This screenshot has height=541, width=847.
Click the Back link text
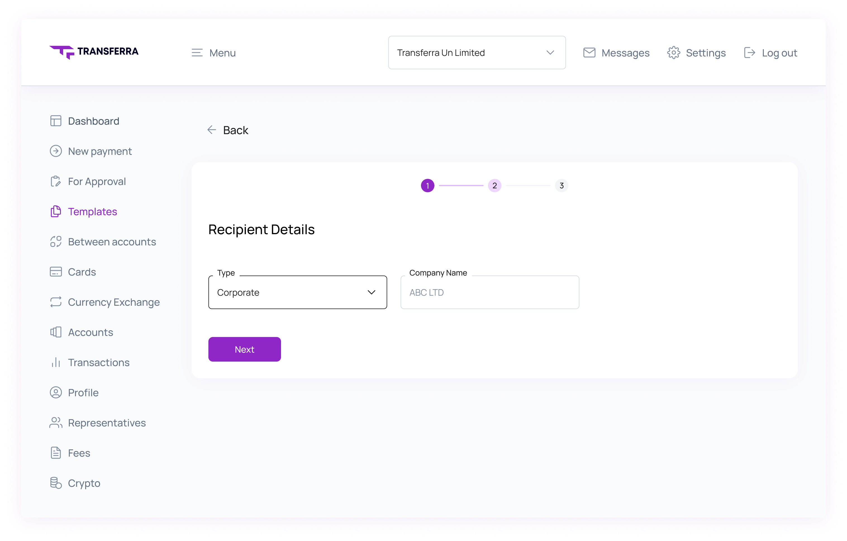coord(236,130)
